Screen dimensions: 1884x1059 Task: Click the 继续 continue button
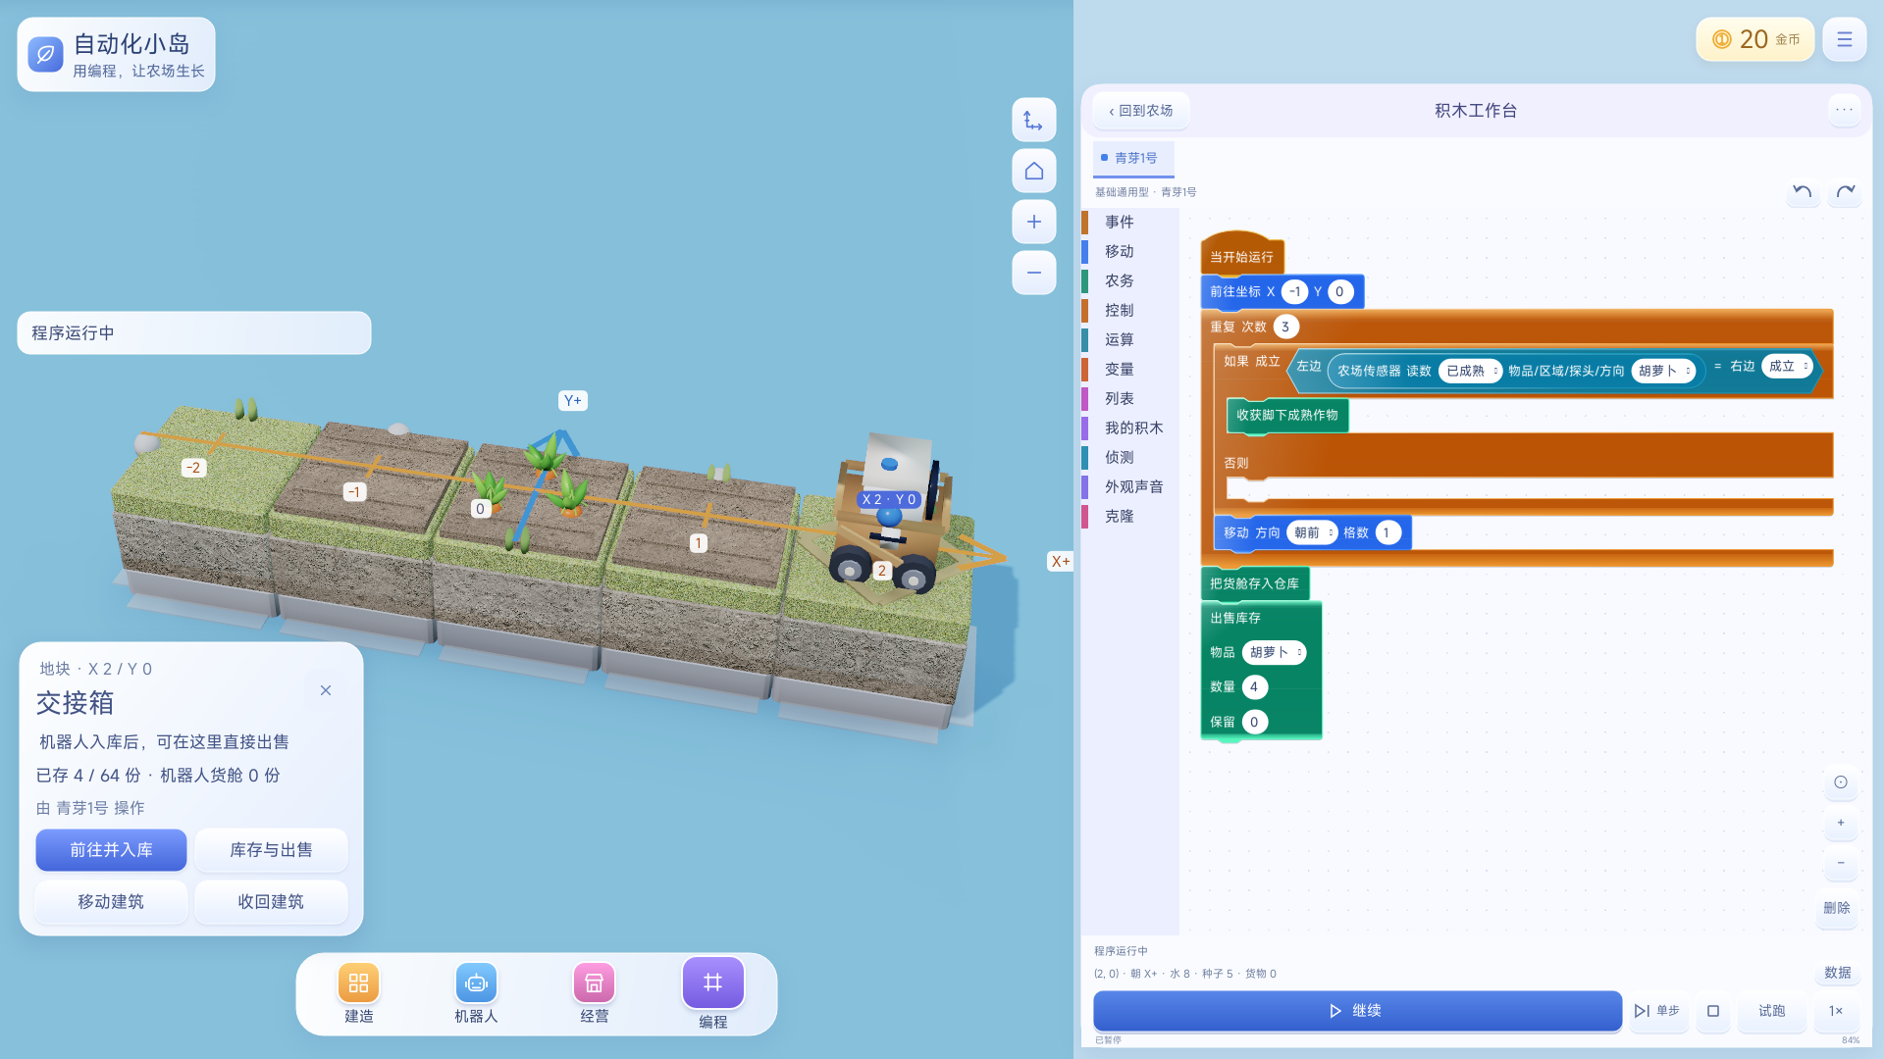tap(1357, 1011)
